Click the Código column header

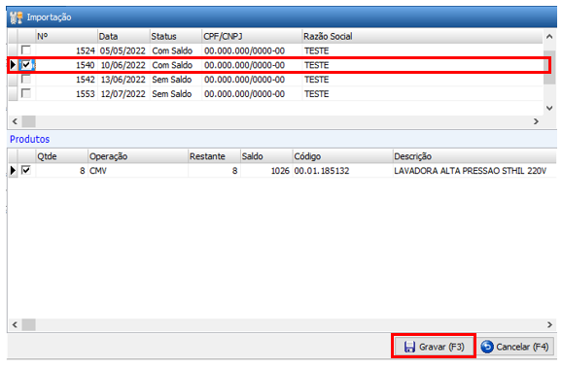(x=342, y=156)
